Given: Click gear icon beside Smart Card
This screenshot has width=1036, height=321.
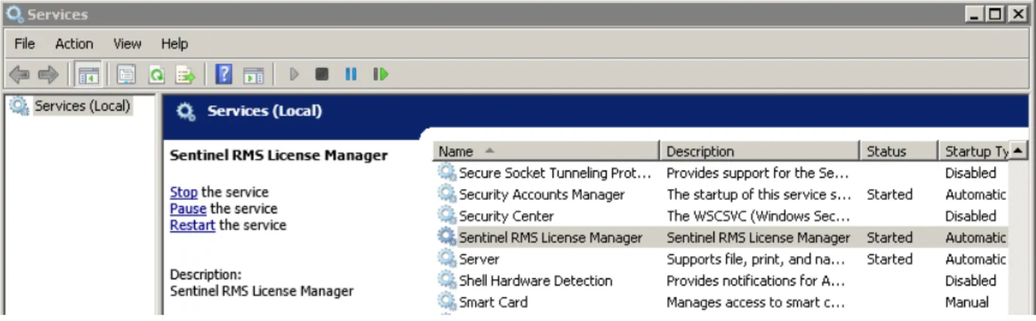Looking at the screenshot, I should [x=446, y=302].
